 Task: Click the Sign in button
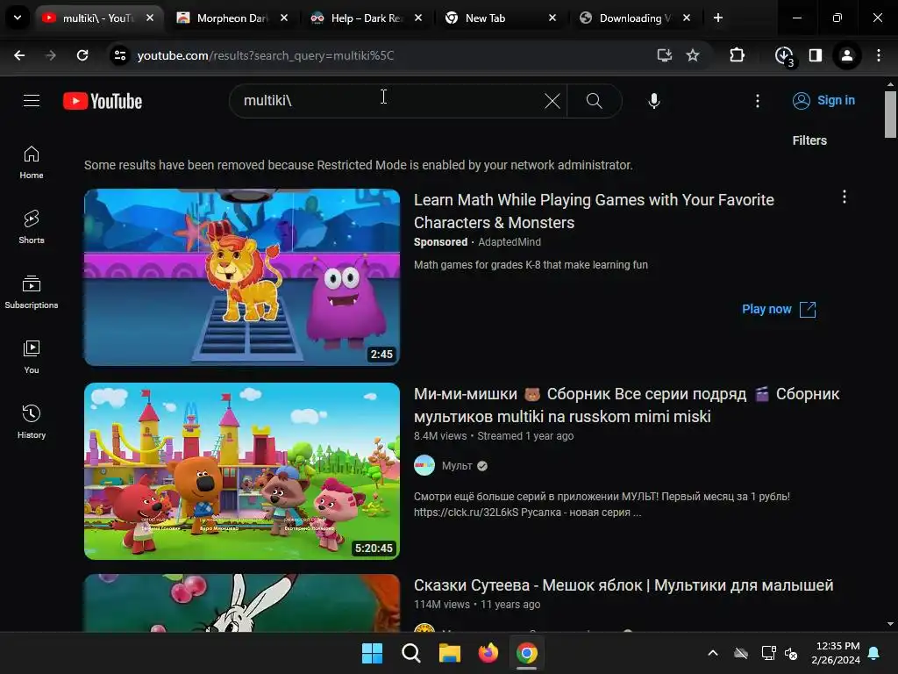823,100
